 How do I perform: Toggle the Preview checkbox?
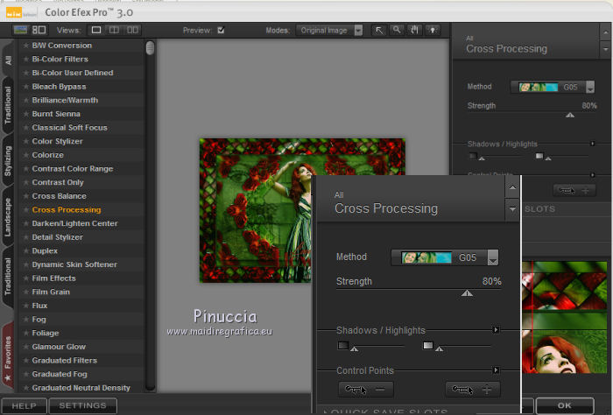[221, 30]
